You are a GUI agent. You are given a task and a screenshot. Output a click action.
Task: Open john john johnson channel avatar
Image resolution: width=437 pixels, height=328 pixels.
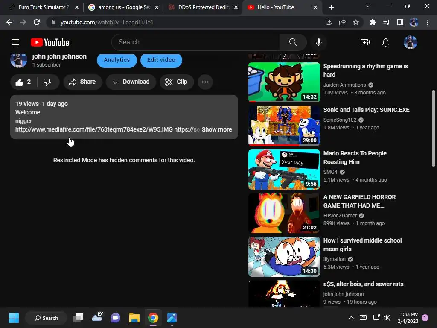click(19, 60)
